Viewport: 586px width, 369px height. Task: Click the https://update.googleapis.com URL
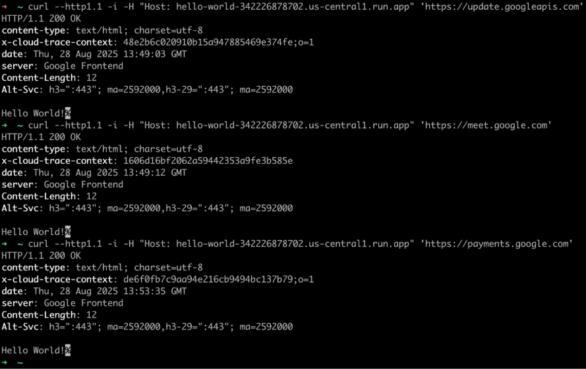click(502, 7)
